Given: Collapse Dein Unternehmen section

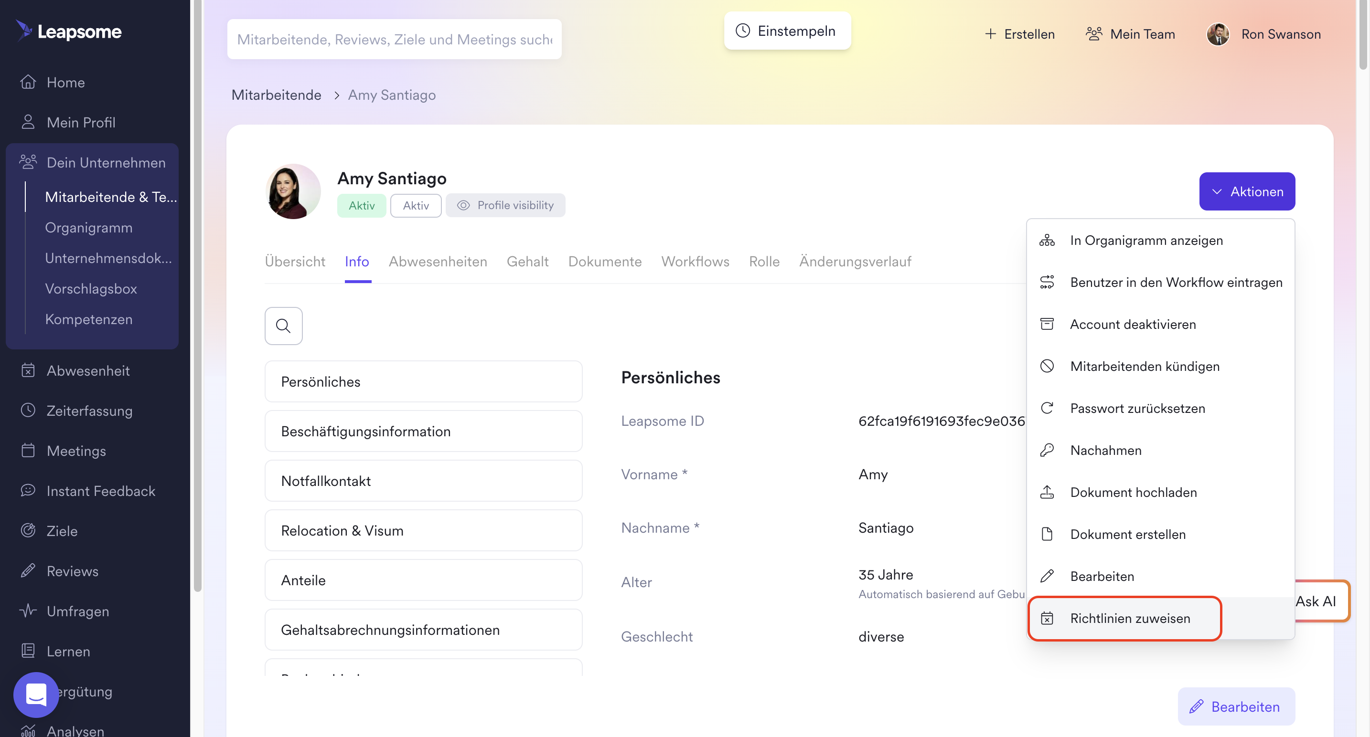Looking at the screenshot, I should tap(92, 162).
